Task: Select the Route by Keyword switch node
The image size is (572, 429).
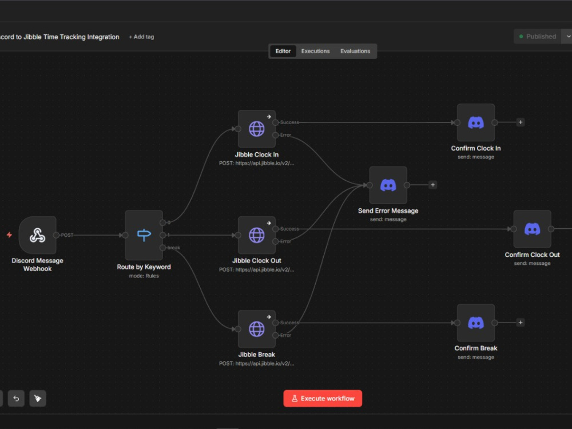Action: (144, 235)
